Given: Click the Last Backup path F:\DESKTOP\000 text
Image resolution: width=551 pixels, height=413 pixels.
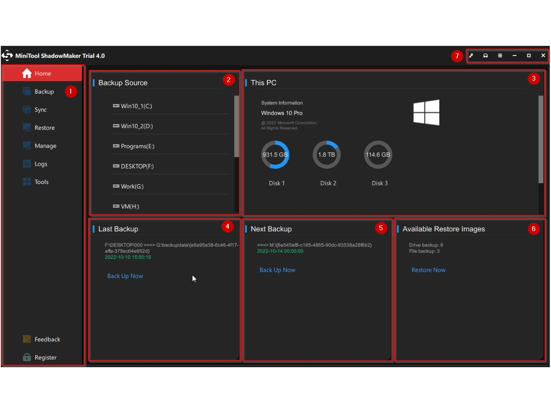Looking at the screenshot, I should [x=172, y=248].
